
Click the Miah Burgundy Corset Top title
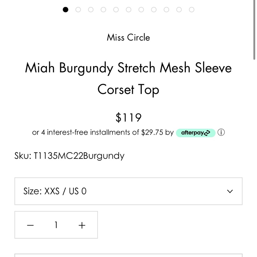pos(128,78)
